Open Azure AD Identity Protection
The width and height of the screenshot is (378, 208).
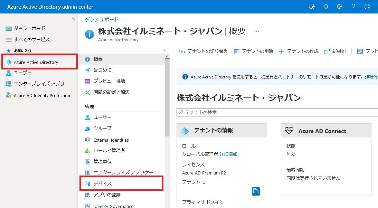pyautogui.click(x=38, y=95)
